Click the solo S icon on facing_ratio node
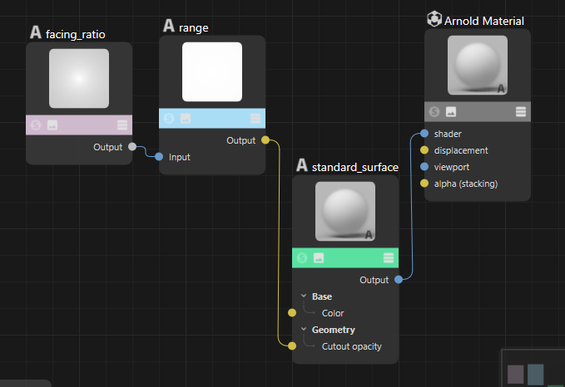 point(36,125)
